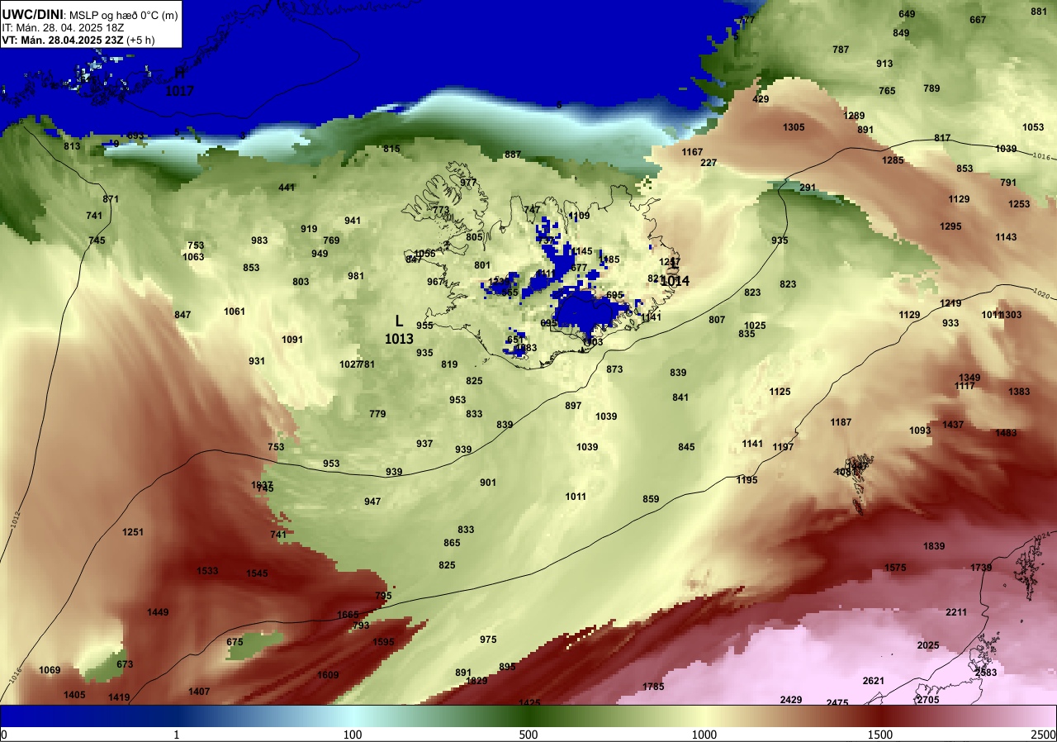Click the height value 649
The image size is (1057, 742).
[907, 14]
